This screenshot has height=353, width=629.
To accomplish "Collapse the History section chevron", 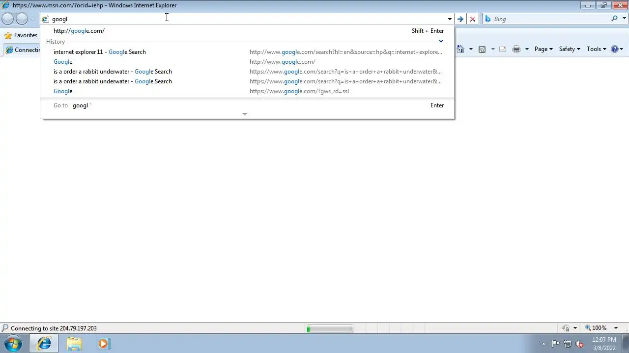I will [x=441, y=42].
